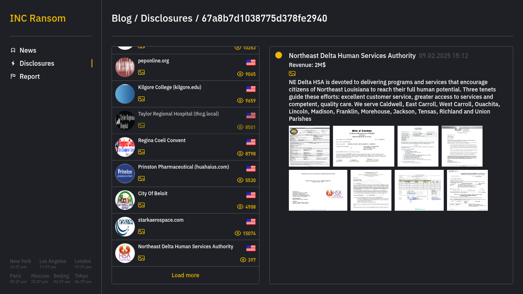
Task: Open the peponline.org entry title
Action: click(154, 61)
